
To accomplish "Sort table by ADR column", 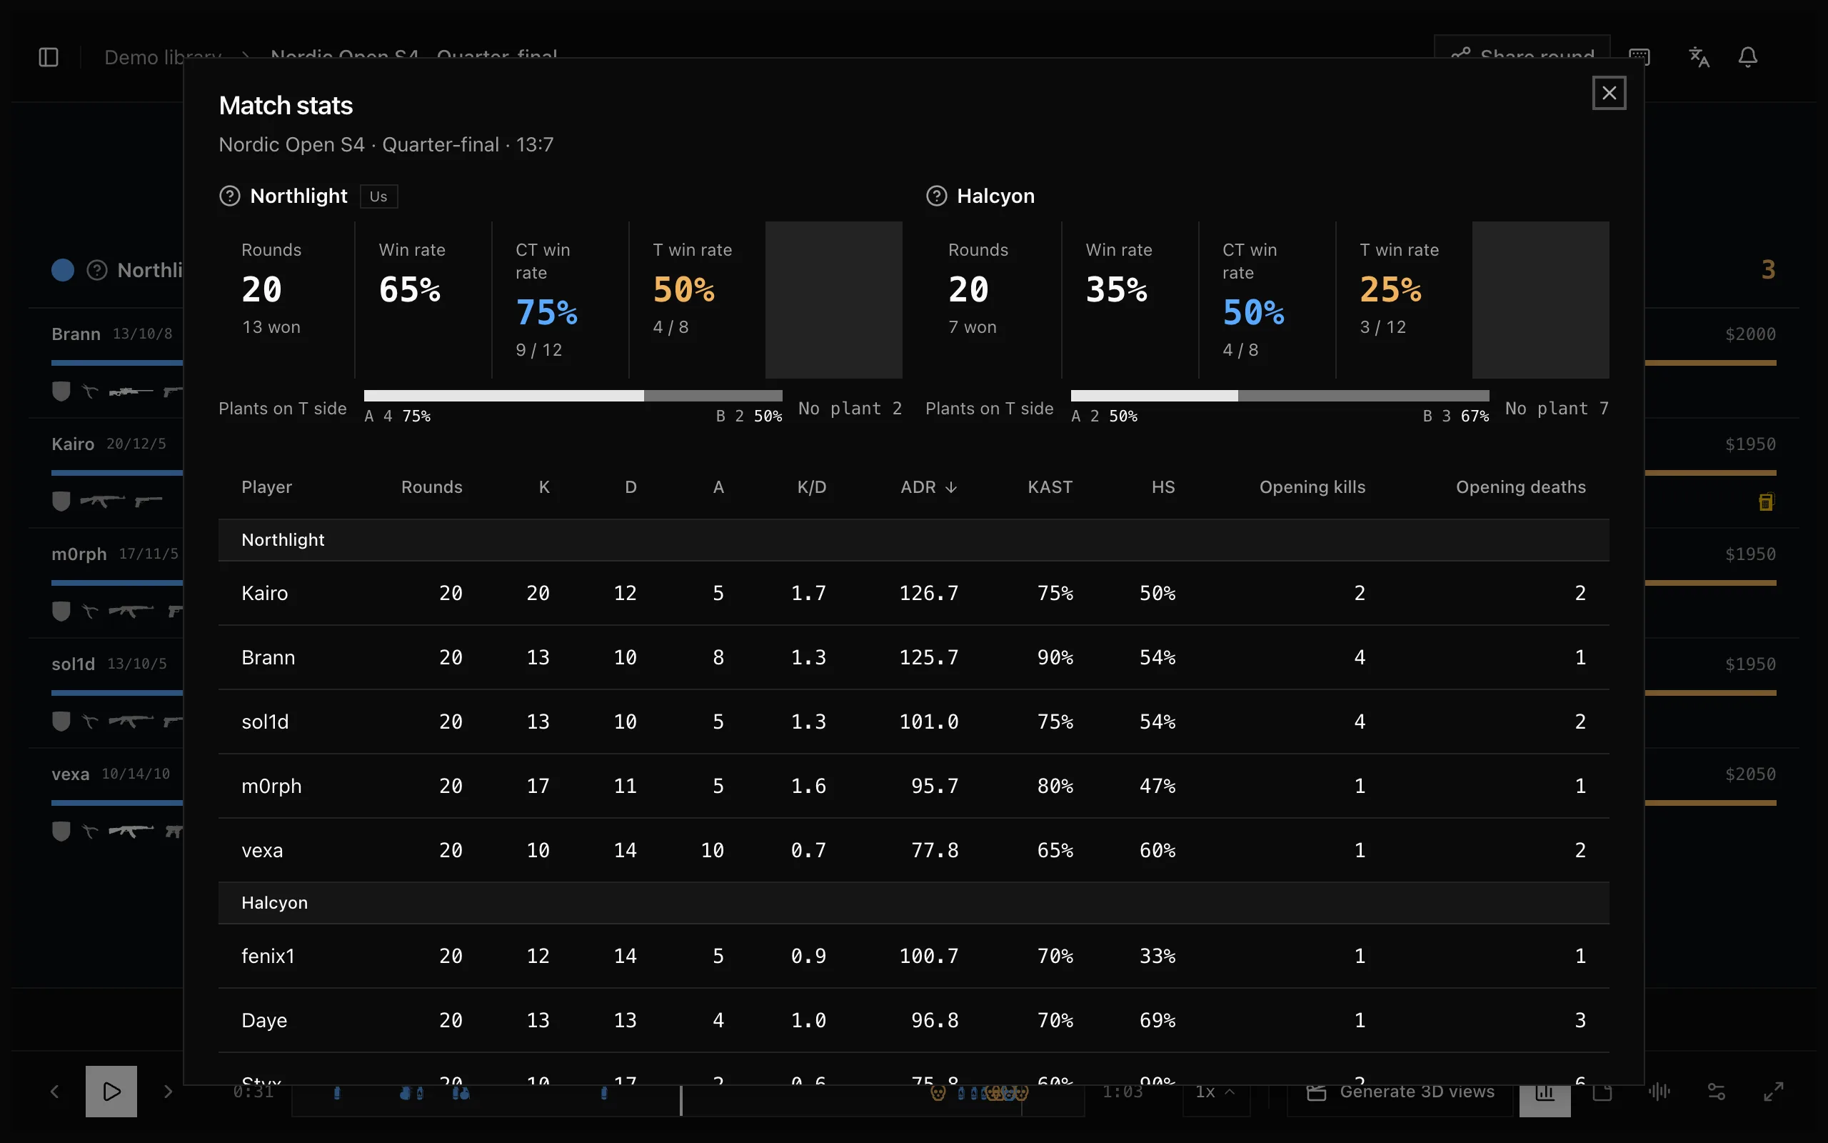I will tap(928, 486).
